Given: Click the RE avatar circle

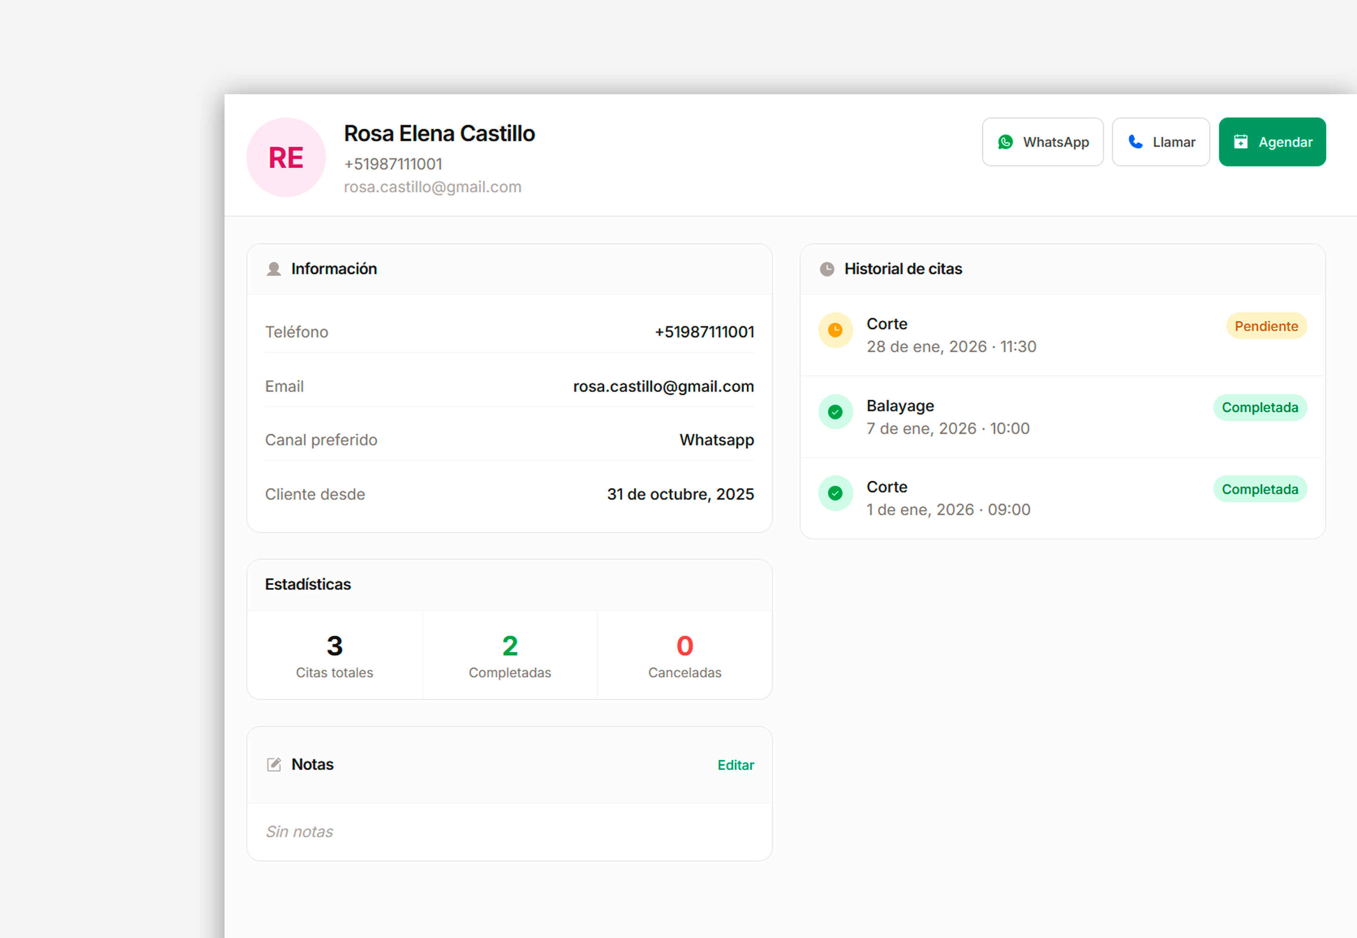Looking at the screenshot, I should click(286, 158).
